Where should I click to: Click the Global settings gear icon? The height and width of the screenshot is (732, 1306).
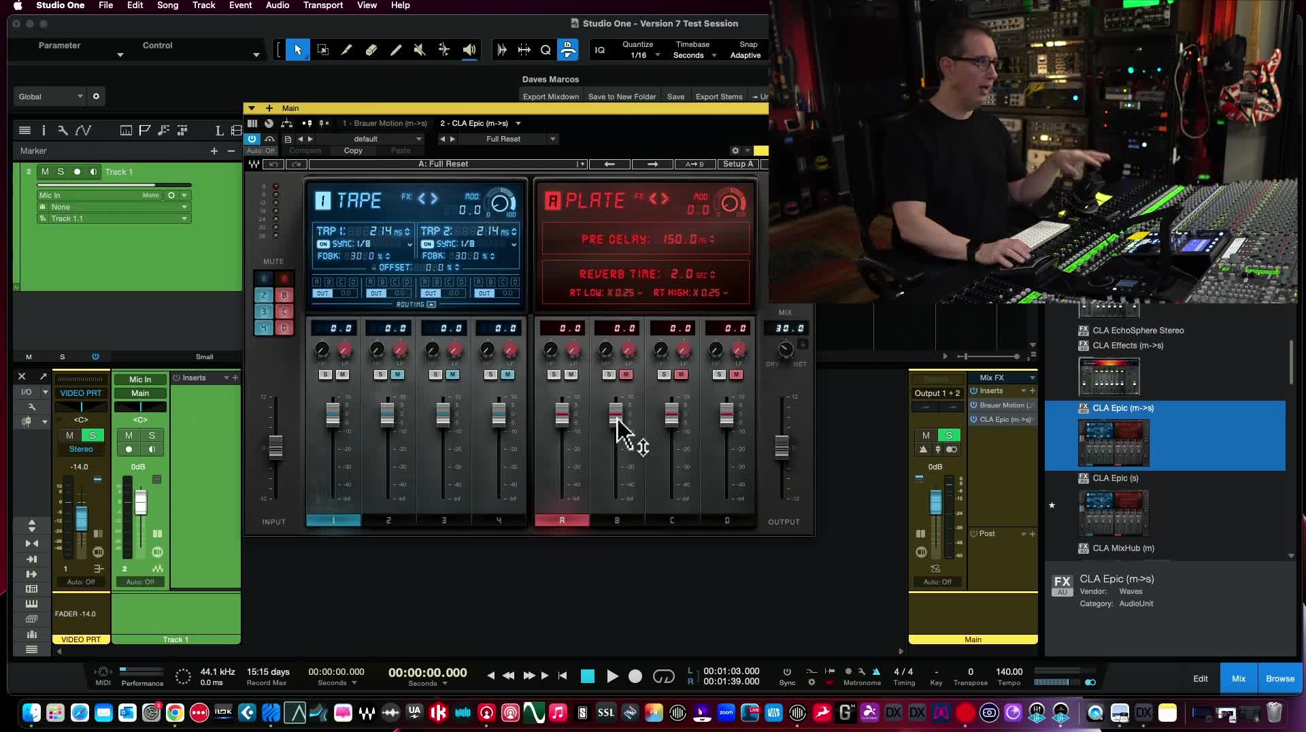click(x=96, y=97)
